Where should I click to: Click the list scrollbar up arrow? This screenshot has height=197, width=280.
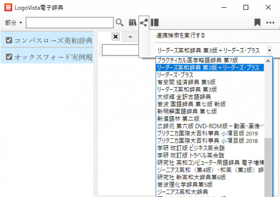(x=268, y=61)
